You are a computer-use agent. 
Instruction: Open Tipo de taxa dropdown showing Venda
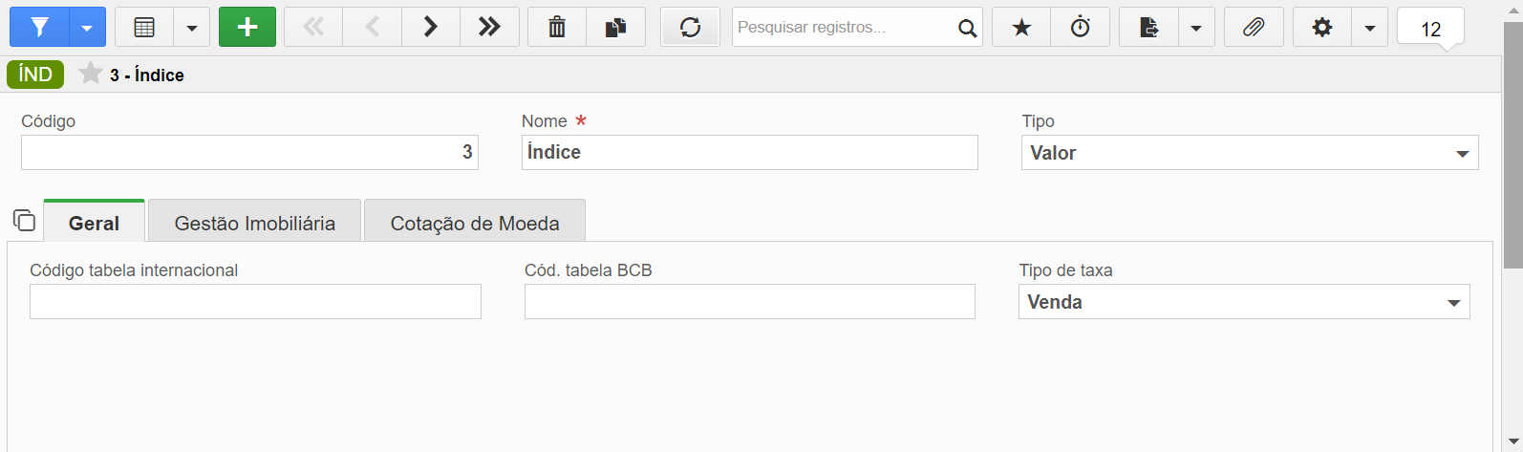point(1244,302)
